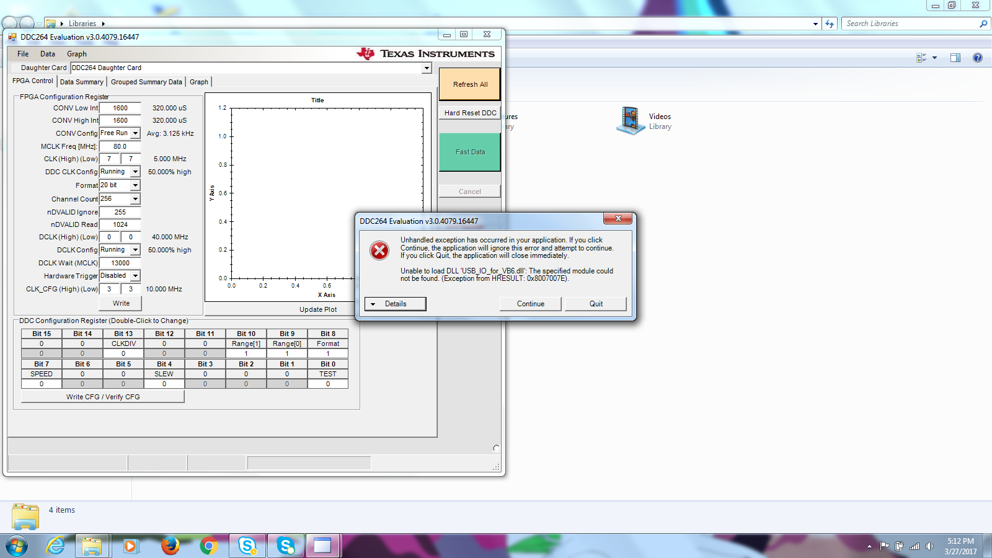Check the power plug tray icon
This screenshot has height=558, width=992.
tap(899, 546)
